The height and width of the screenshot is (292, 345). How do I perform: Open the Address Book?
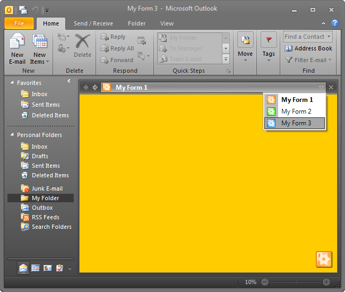[x=308, y=48]
